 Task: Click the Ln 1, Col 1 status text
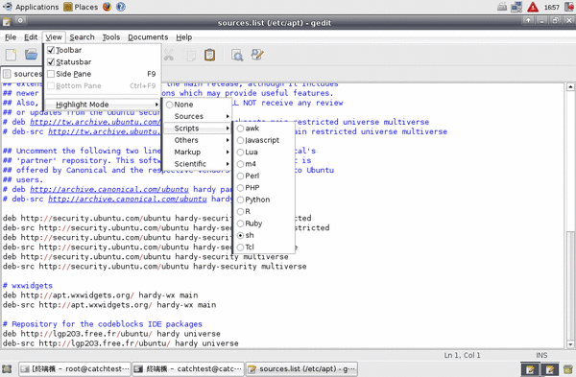coord(462,355)
